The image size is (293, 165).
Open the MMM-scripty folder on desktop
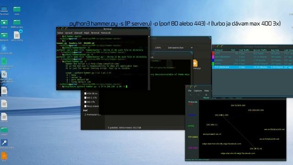pyautogui.click(x=17, y=24)
